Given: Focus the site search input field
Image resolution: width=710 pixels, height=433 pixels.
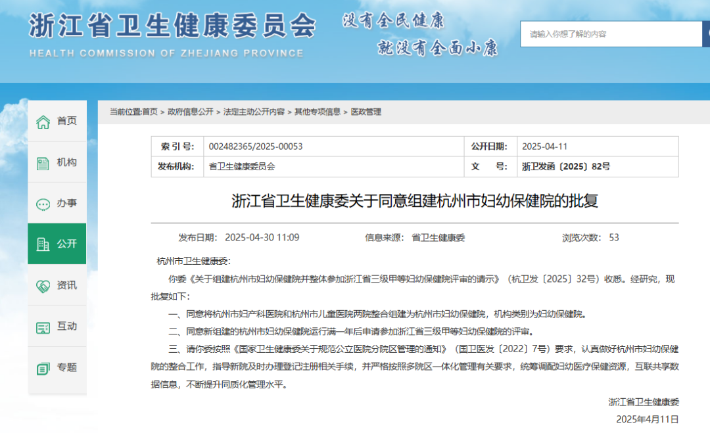Looking at the screenshot, I should 611,34.
